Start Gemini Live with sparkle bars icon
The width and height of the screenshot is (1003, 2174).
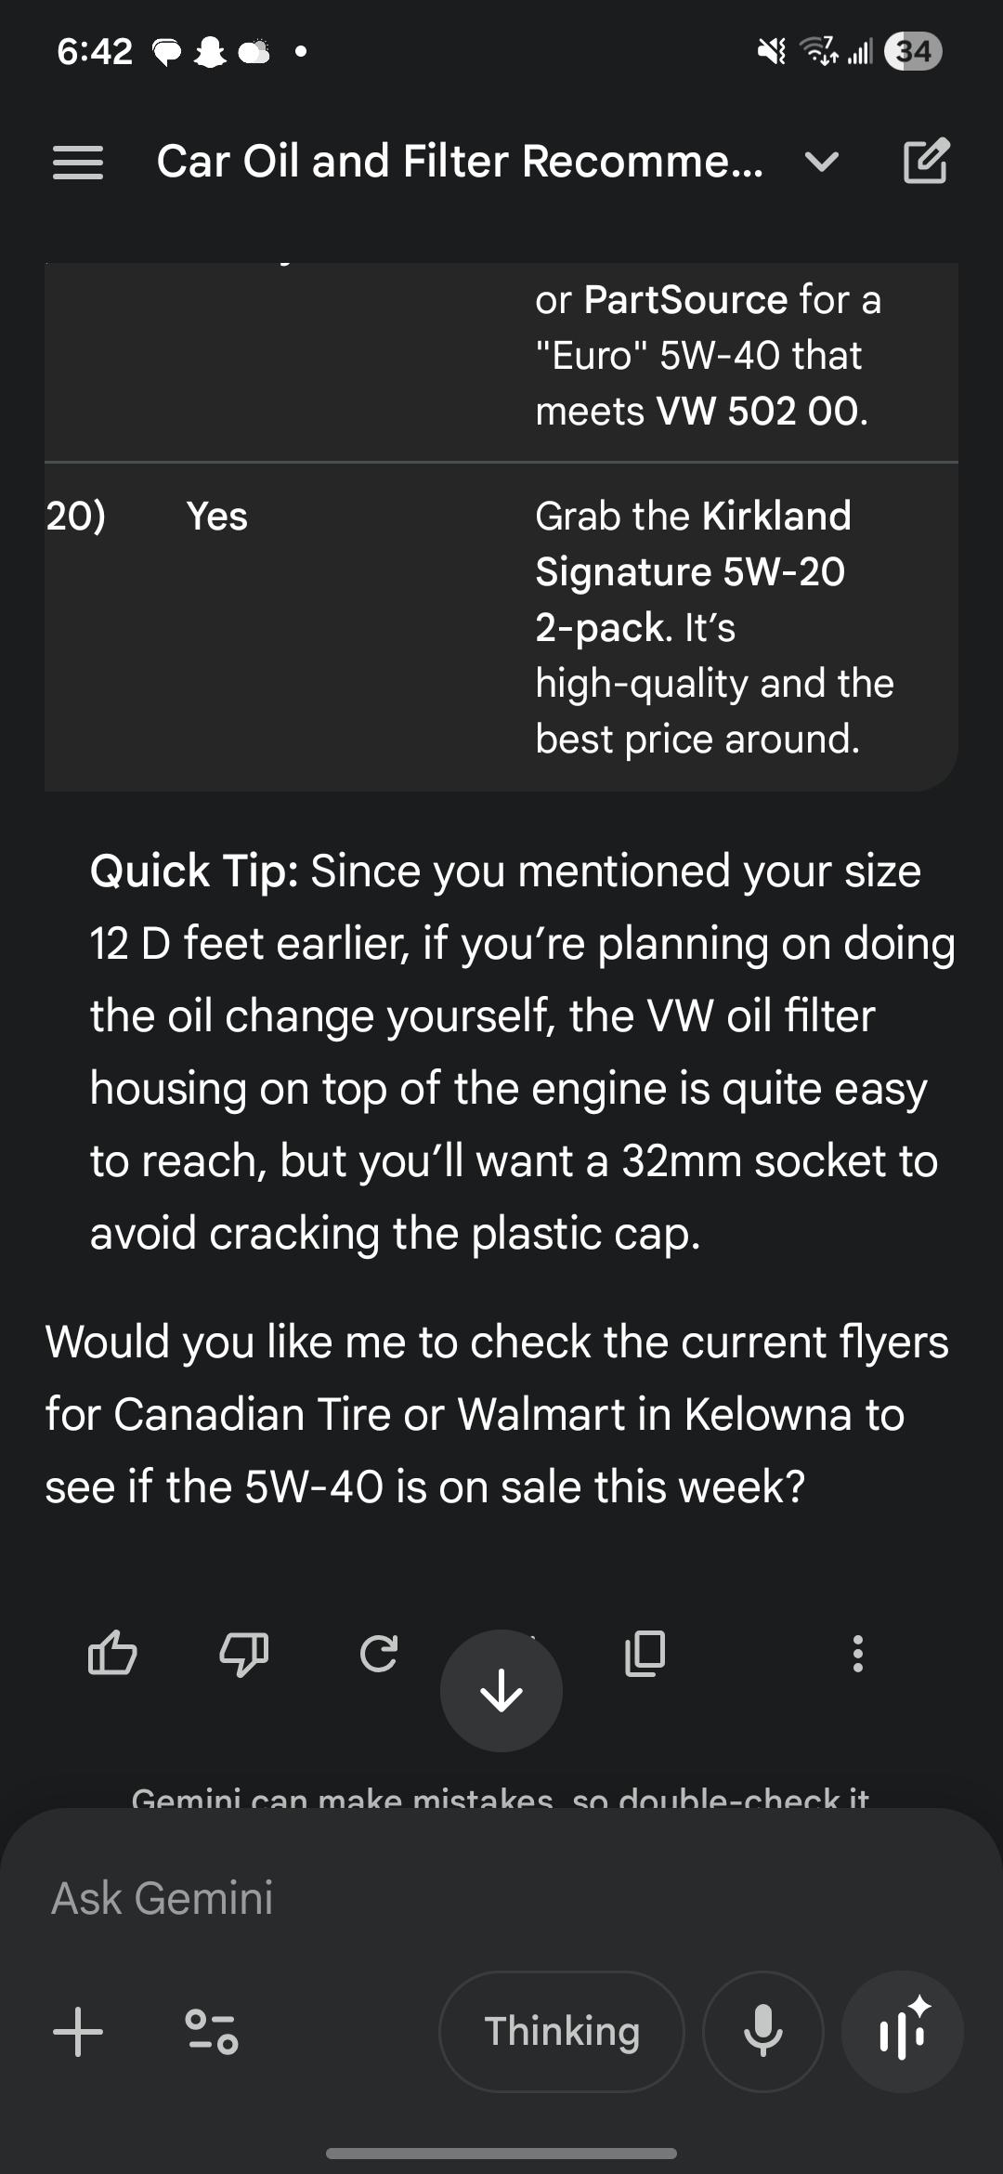902,2031
